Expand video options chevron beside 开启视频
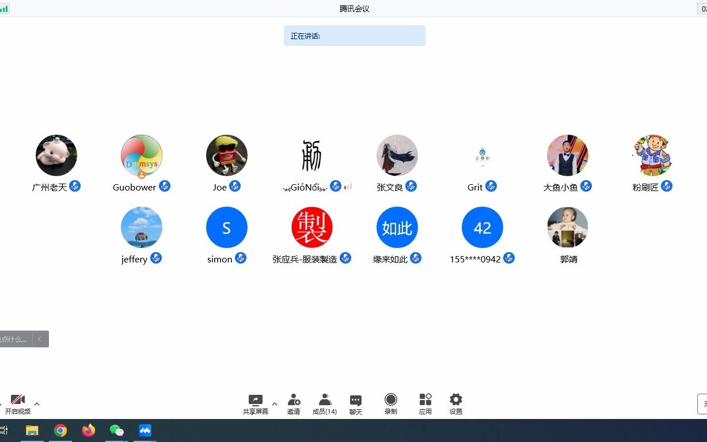707x442 pixels. coord(37,403)
